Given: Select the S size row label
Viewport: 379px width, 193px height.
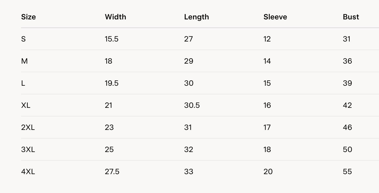Looking at the screenshot, I should click(23, 39).
